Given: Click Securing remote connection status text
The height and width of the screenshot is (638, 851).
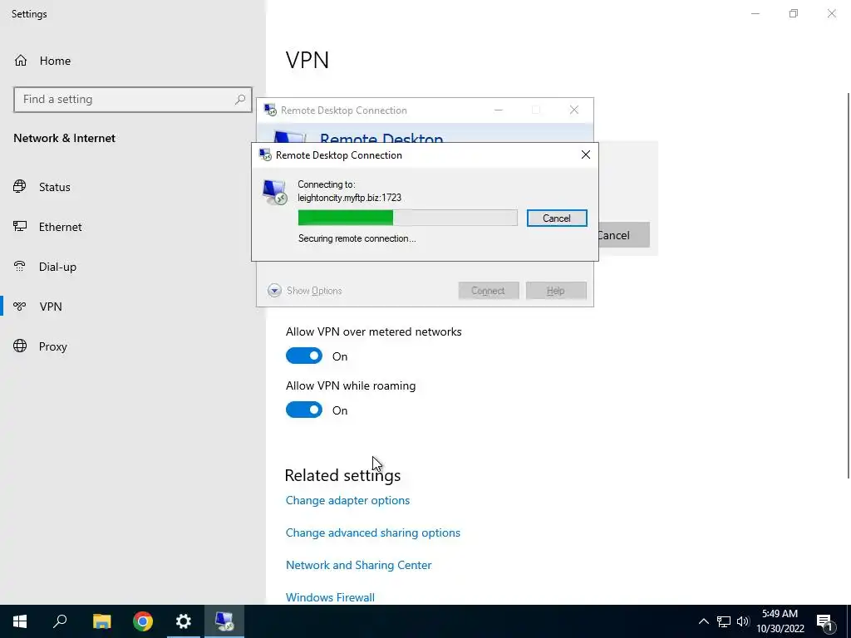Looking at the screenshot, I should (x=357, y=238).
